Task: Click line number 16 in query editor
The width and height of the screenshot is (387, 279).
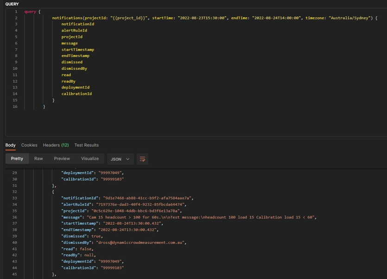Action: pos(15,106)
